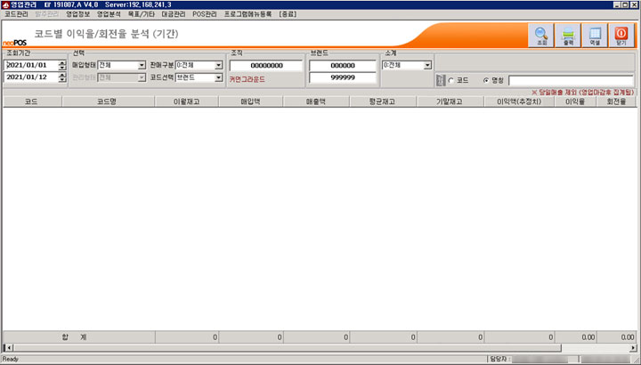Click the 브랜드 start field 000000
This screenshot has height=365, width=641.
343,65
